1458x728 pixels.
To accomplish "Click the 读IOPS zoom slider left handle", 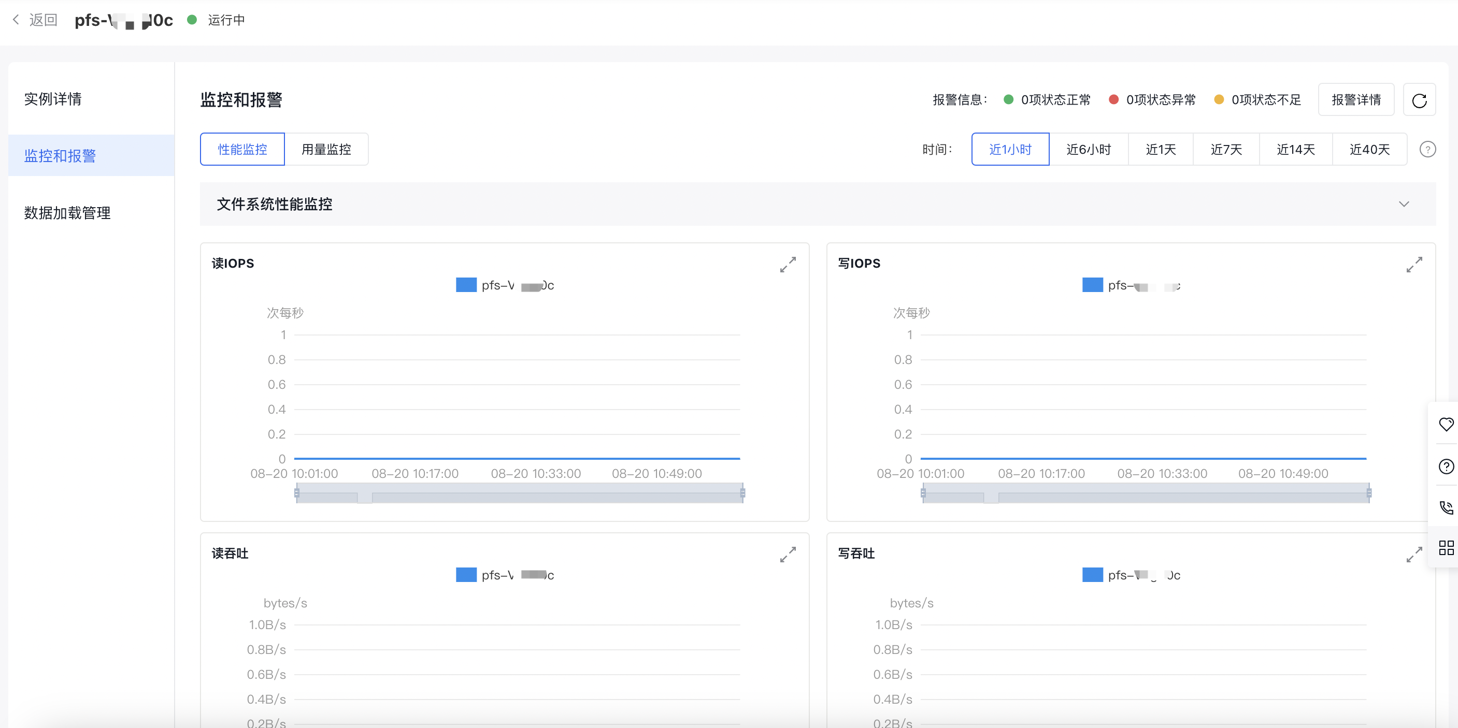I will (296, 493).
